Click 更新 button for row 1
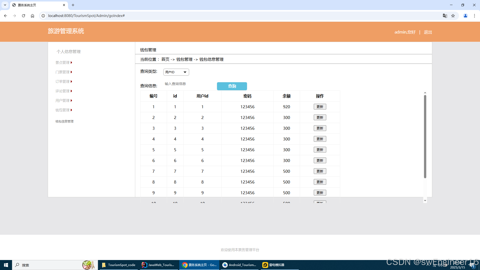 coord(320,107)
